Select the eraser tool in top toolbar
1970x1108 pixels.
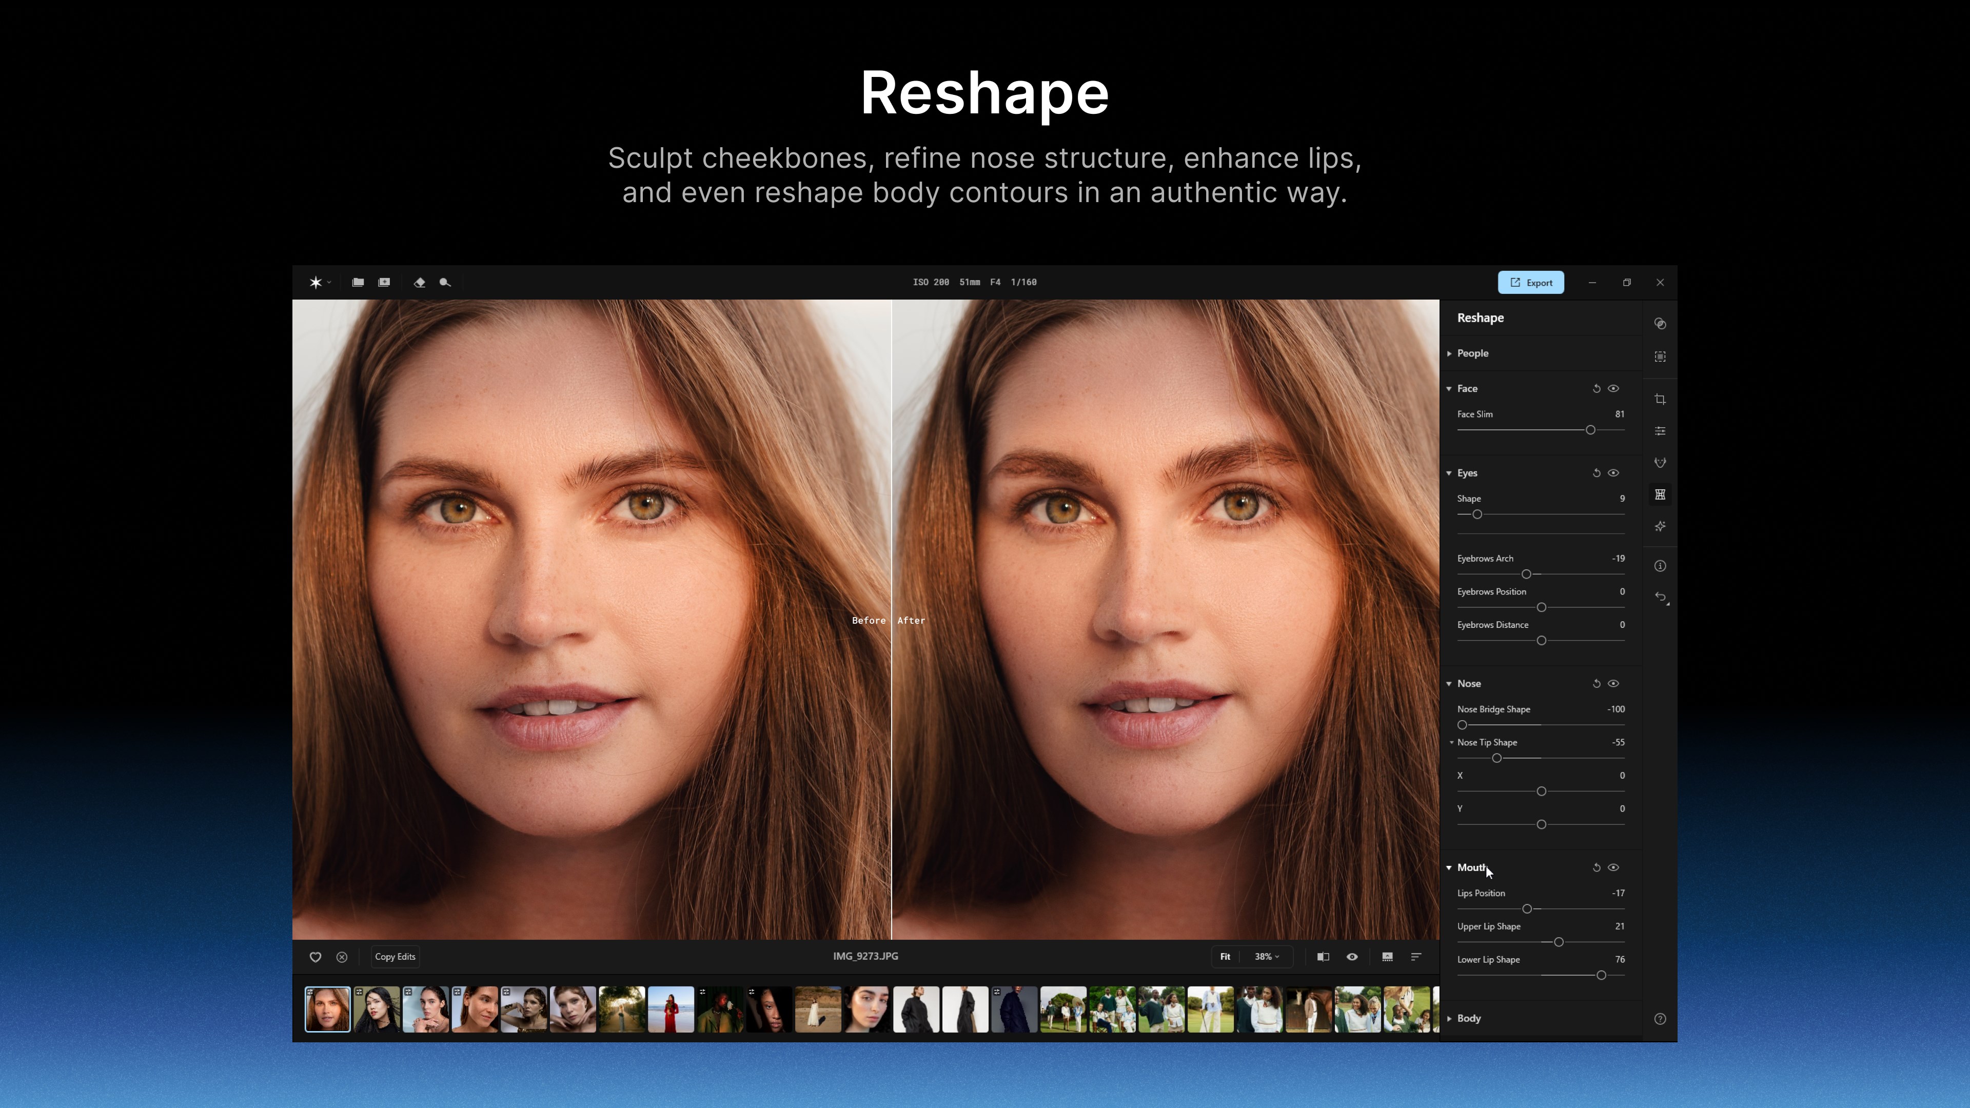[x=419, y=282]
